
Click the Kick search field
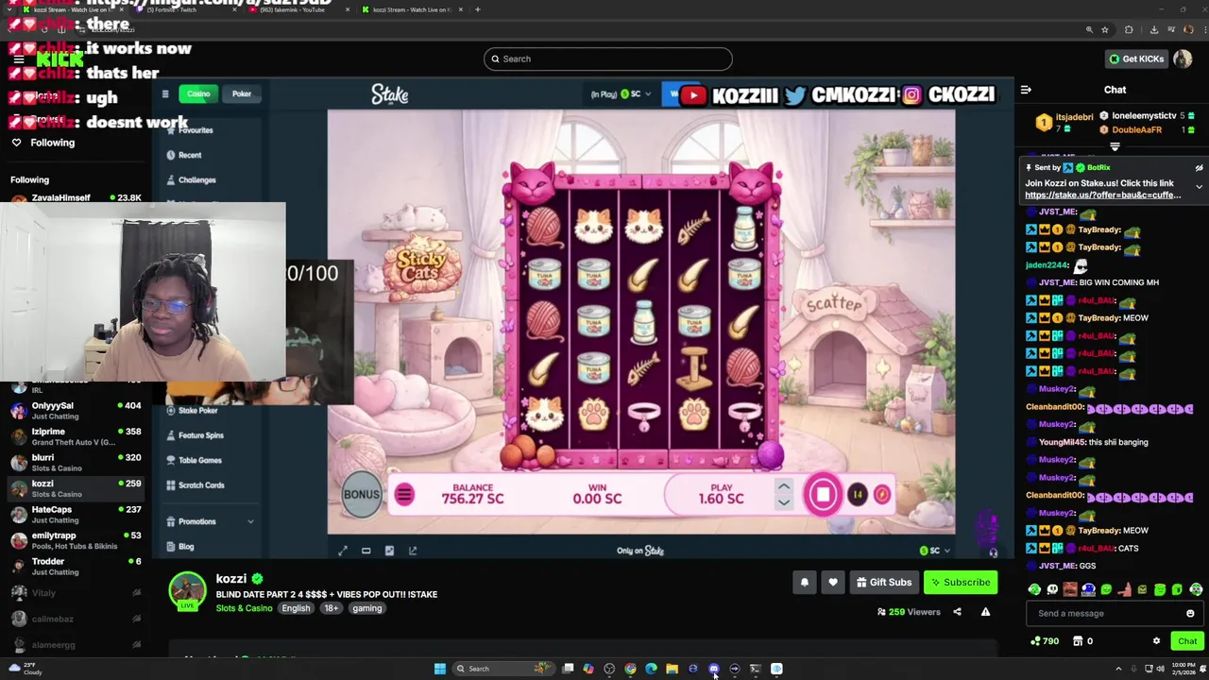pyautogui.click(x=607, y=59)
